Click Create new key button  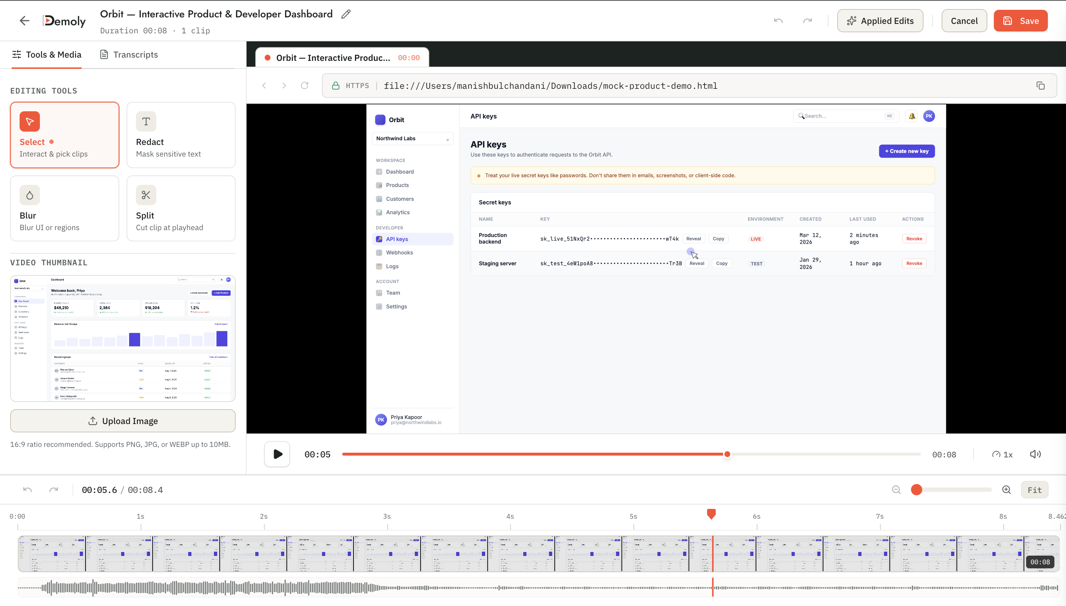pos(906,151)
